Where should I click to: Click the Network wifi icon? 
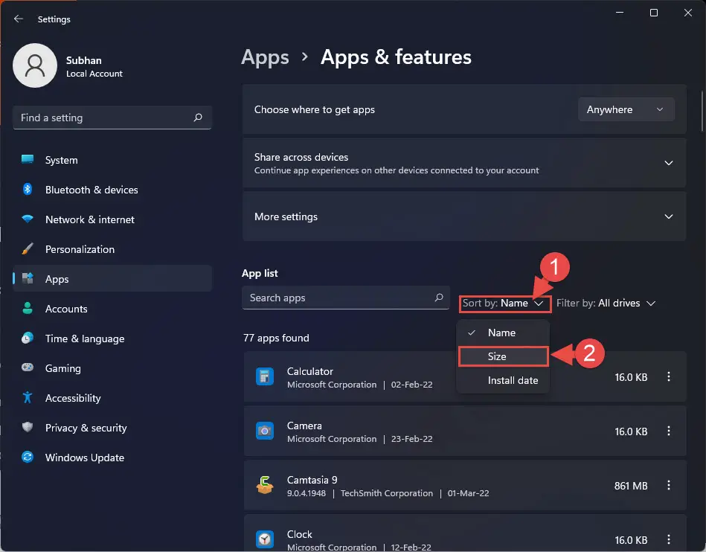(x=28, y=219)
